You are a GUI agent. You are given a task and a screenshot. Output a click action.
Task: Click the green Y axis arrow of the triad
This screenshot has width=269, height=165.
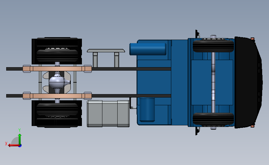(x=20, y=139)
